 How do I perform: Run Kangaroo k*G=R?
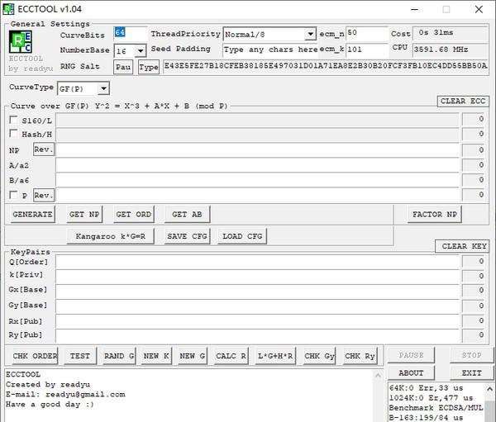pyautogui.click(x=111, y=236)
